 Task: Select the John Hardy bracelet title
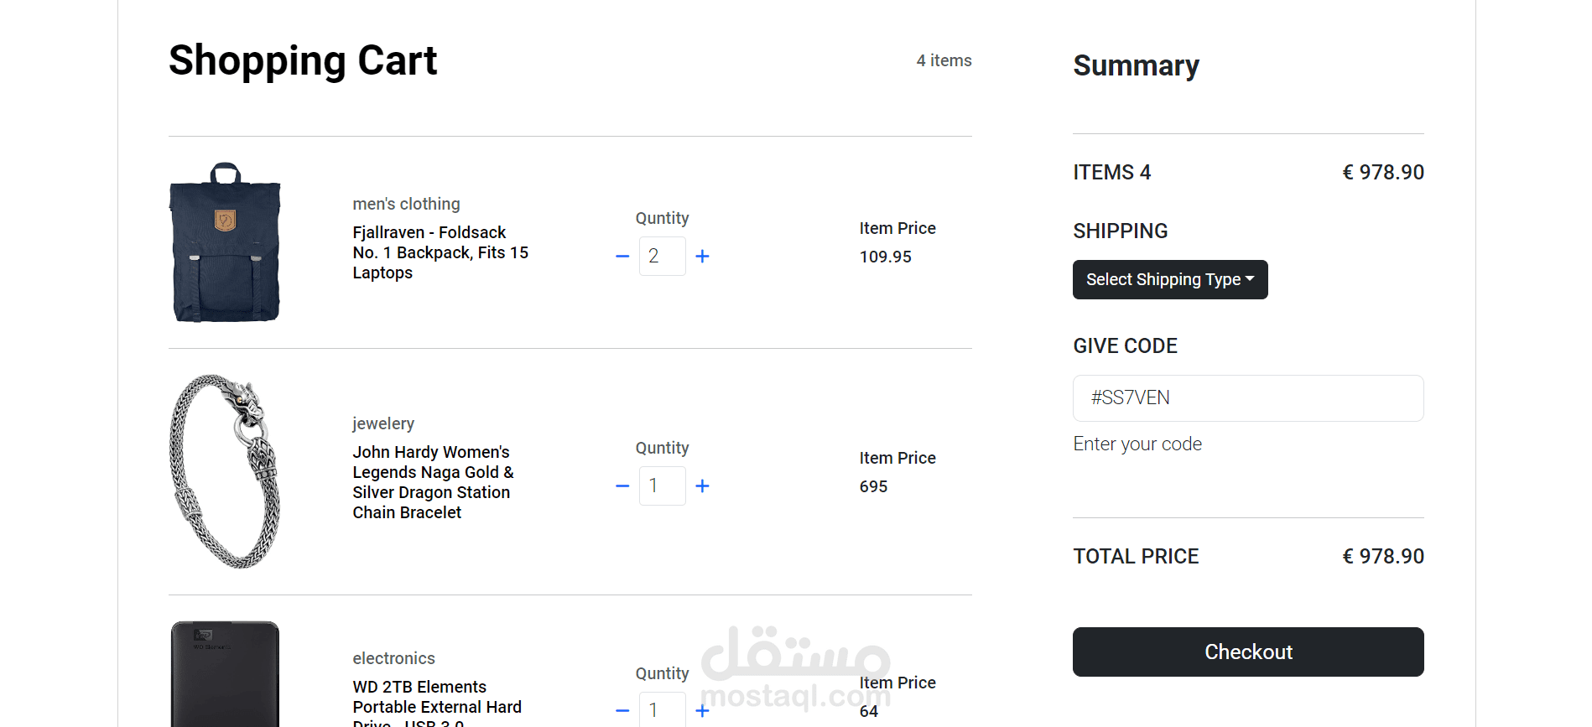pyautogui.click(x=433, y=482)
